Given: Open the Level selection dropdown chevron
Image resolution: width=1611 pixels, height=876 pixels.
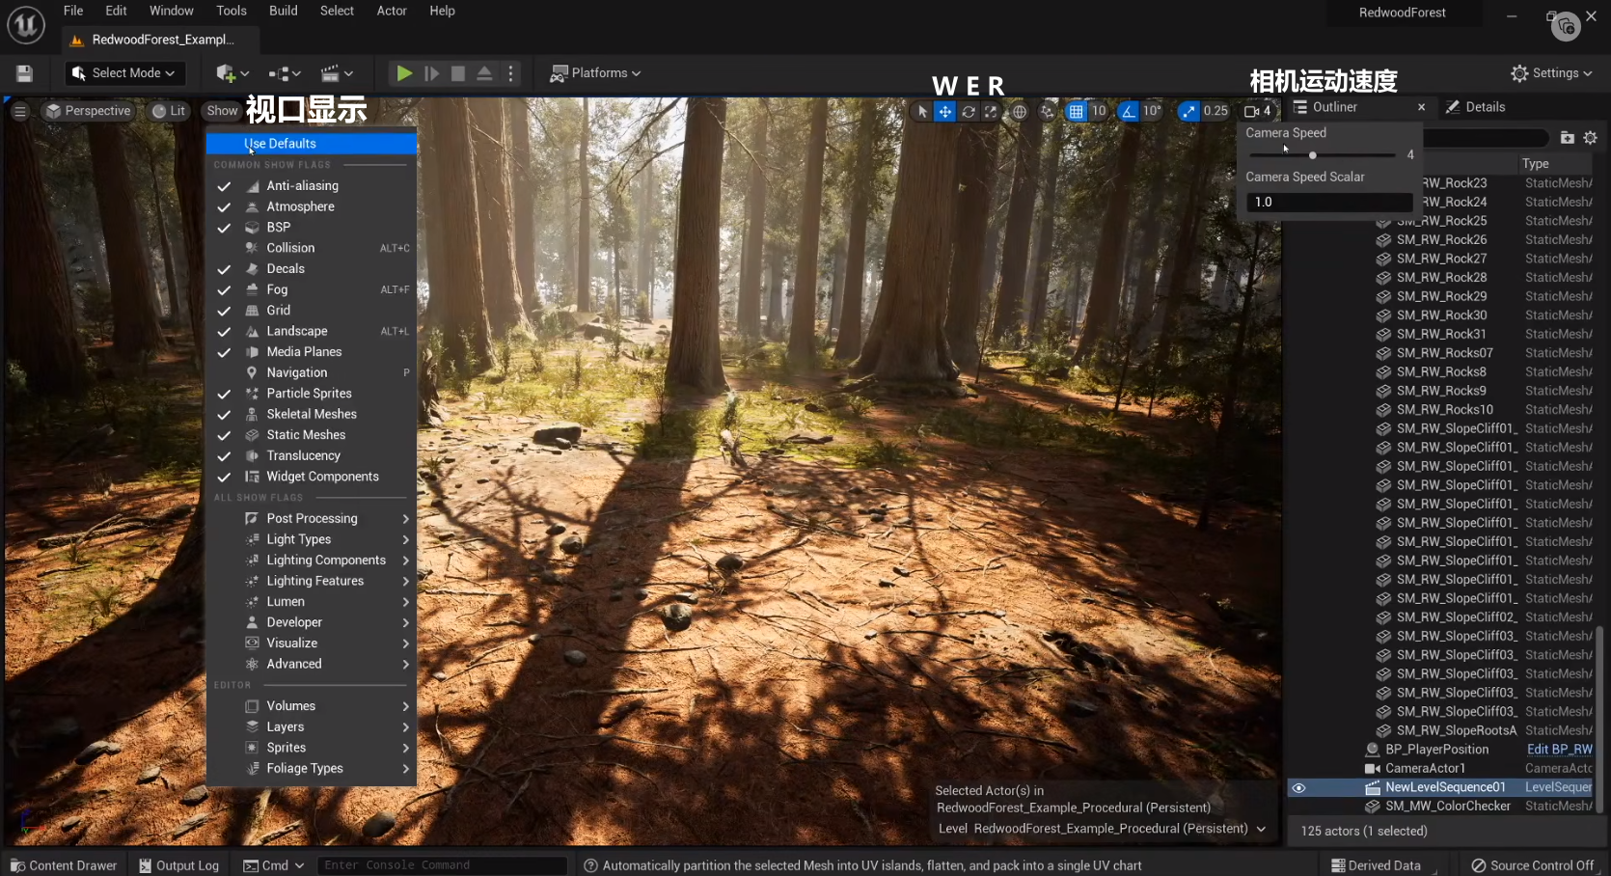Looking at the screenshot, I should (1261, 829).
